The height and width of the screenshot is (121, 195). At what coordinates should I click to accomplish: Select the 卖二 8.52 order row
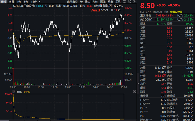tap(167, 39)
